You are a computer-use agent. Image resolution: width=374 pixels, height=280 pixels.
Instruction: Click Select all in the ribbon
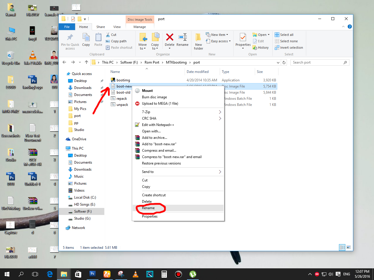pos(284,35)
